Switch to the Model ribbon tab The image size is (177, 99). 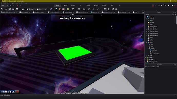pos(65,6)
